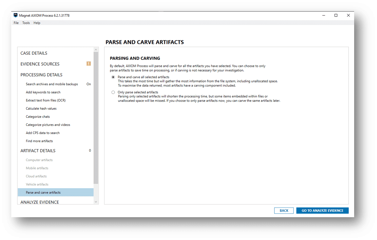This screenshot has height=240, width=377.
Task: Select Add CPS data to search
Action: pyautogui.click(x=43, y=133)
